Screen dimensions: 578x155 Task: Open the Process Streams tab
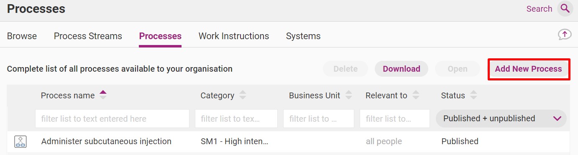click(88, 36)
